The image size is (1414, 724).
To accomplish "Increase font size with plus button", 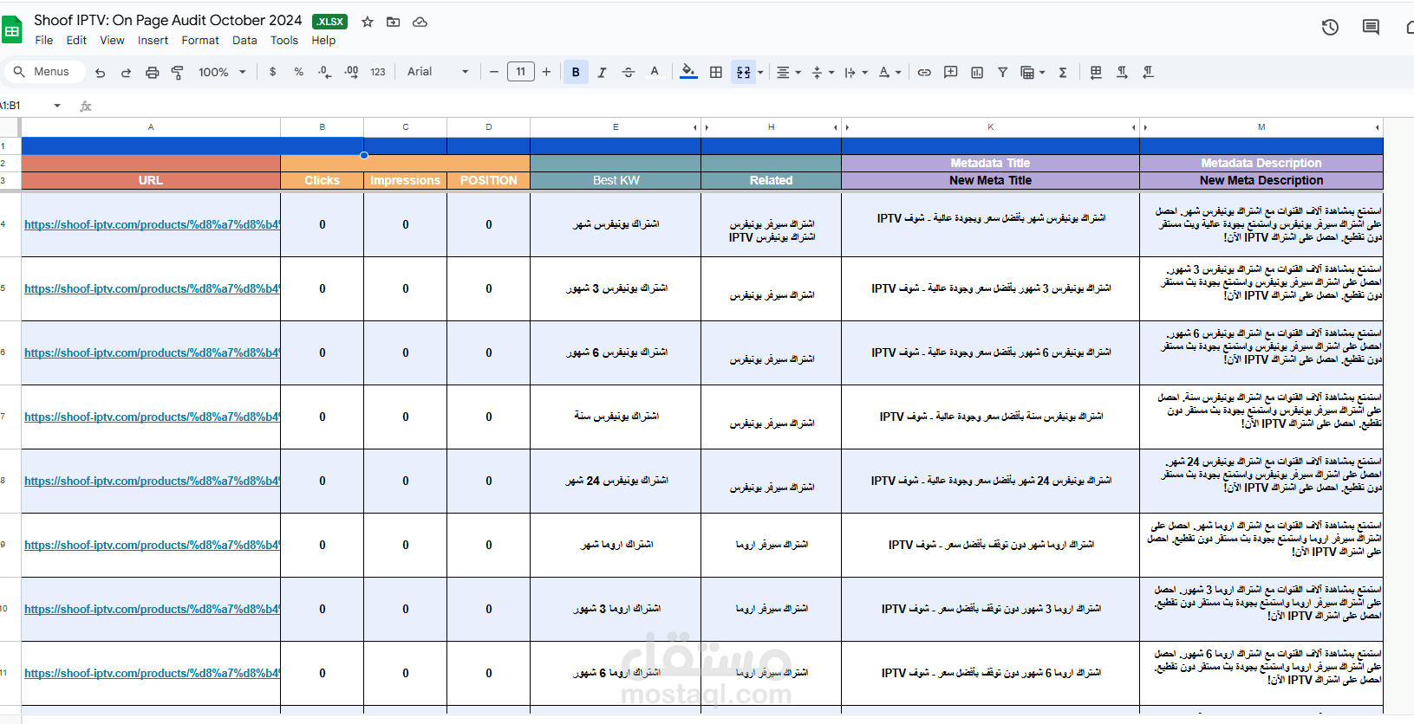I will coord(546,72).
